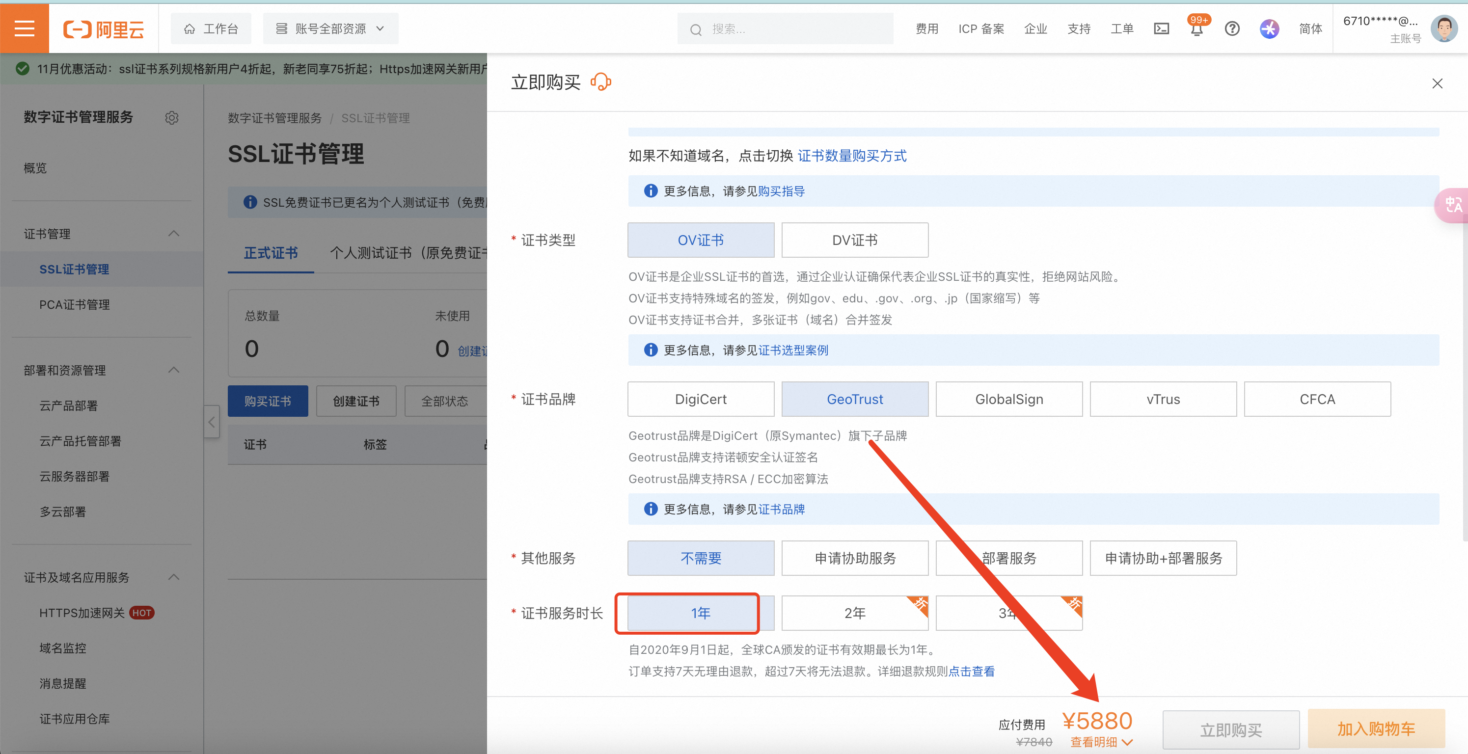Open the hamburger navigation menu

[x=25, y=28]
